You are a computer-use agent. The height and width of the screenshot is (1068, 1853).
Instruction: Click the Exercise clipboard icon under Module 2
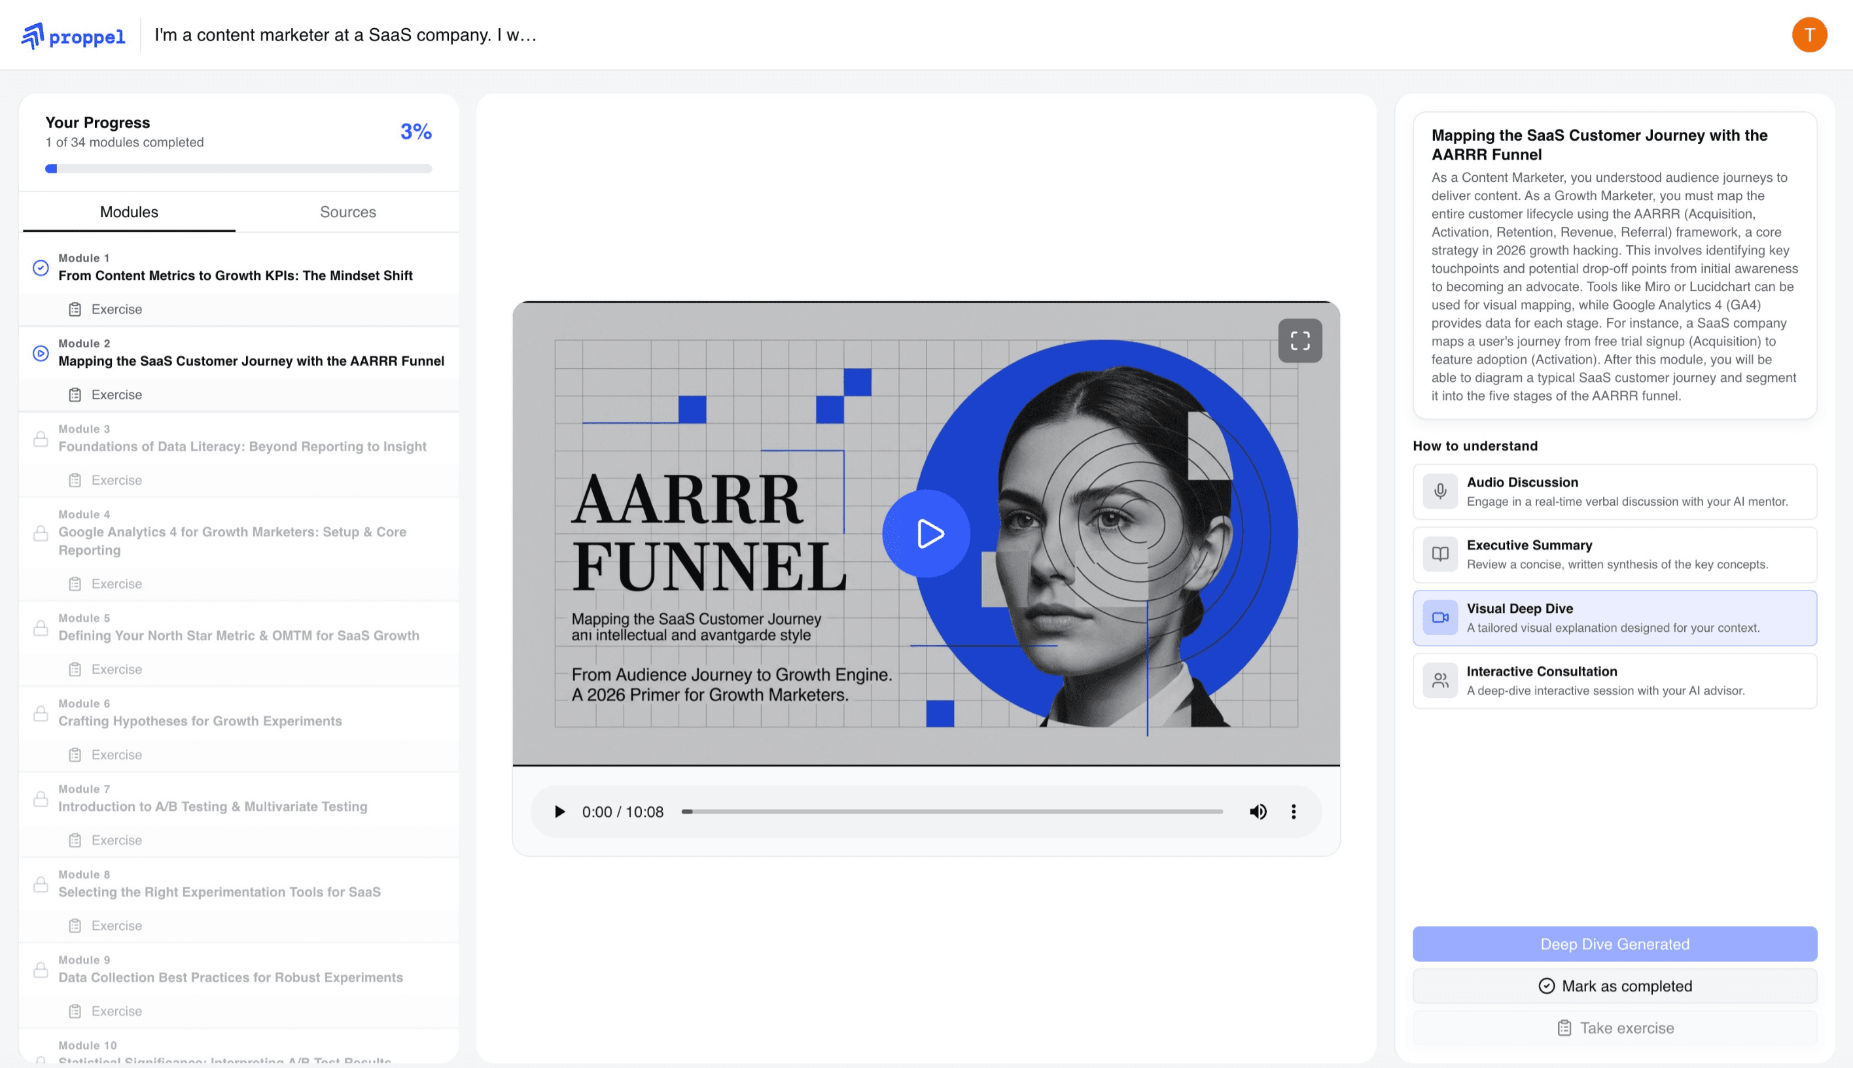pyautogui.click(x=75, y=394)
